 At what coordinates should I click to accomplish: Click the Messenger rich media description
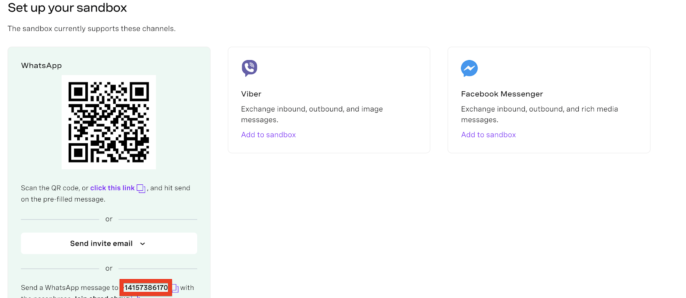point(539,114)
